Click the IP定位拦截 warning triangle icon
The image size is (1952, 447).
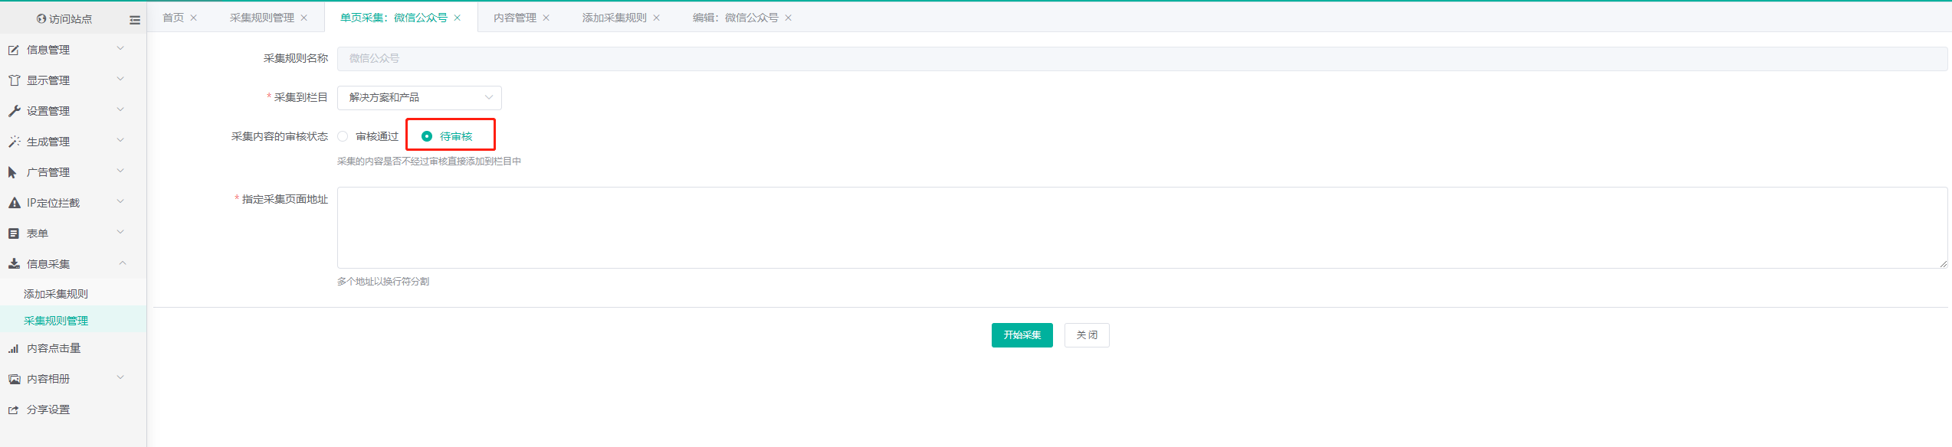(x=14, y=203)
